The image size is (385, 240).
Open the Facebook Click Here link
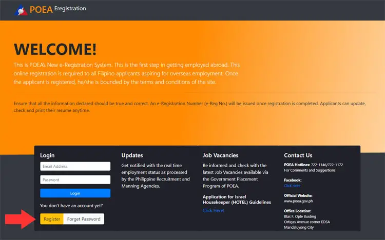[292, 186]
